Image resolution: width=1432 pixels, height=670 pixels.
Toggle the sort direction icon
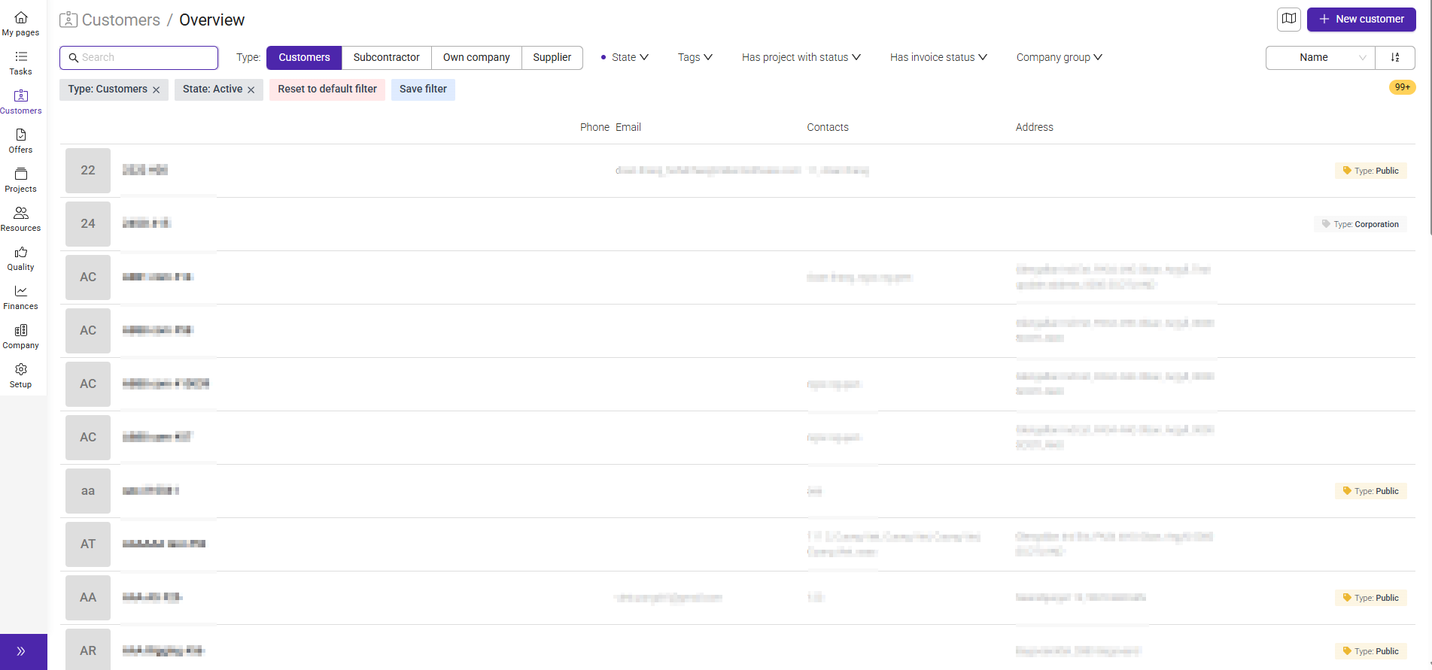click(x=1395, y=57)
